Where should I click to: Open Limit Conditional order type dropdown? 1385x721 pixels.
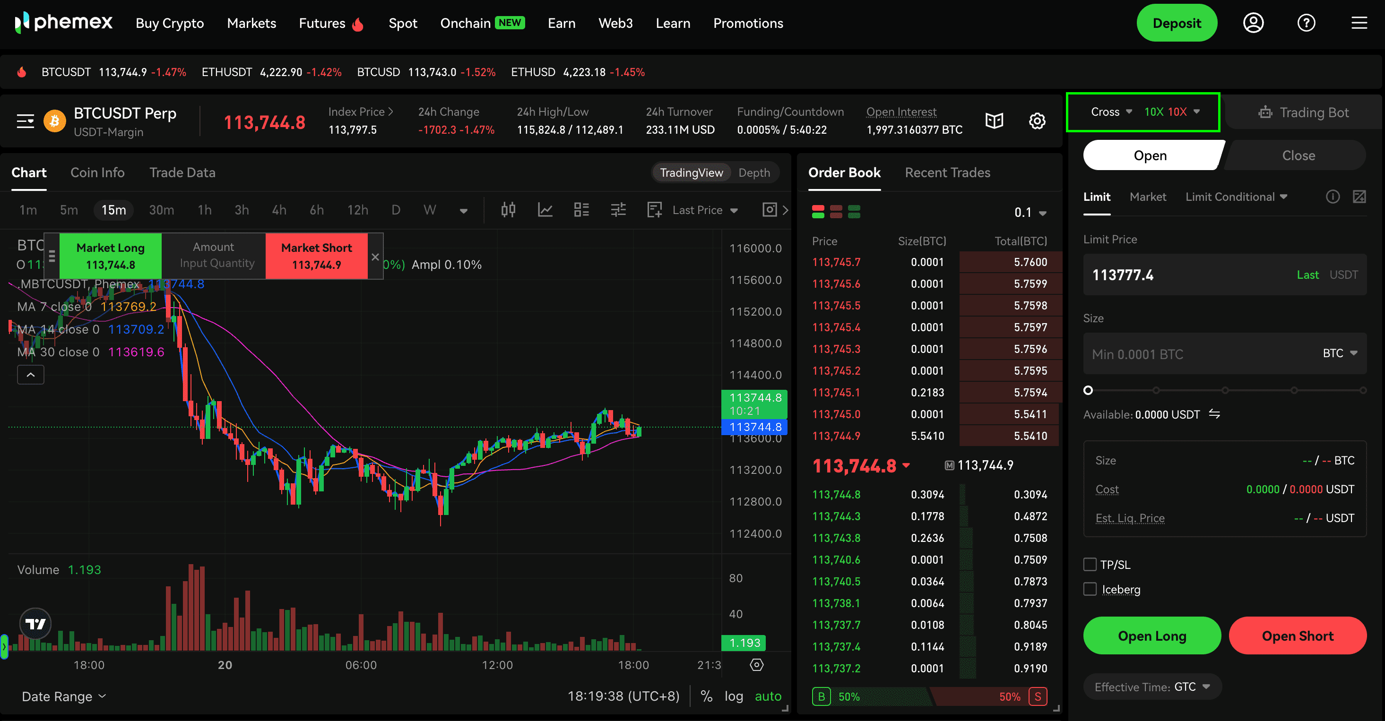coord(1236,197)
